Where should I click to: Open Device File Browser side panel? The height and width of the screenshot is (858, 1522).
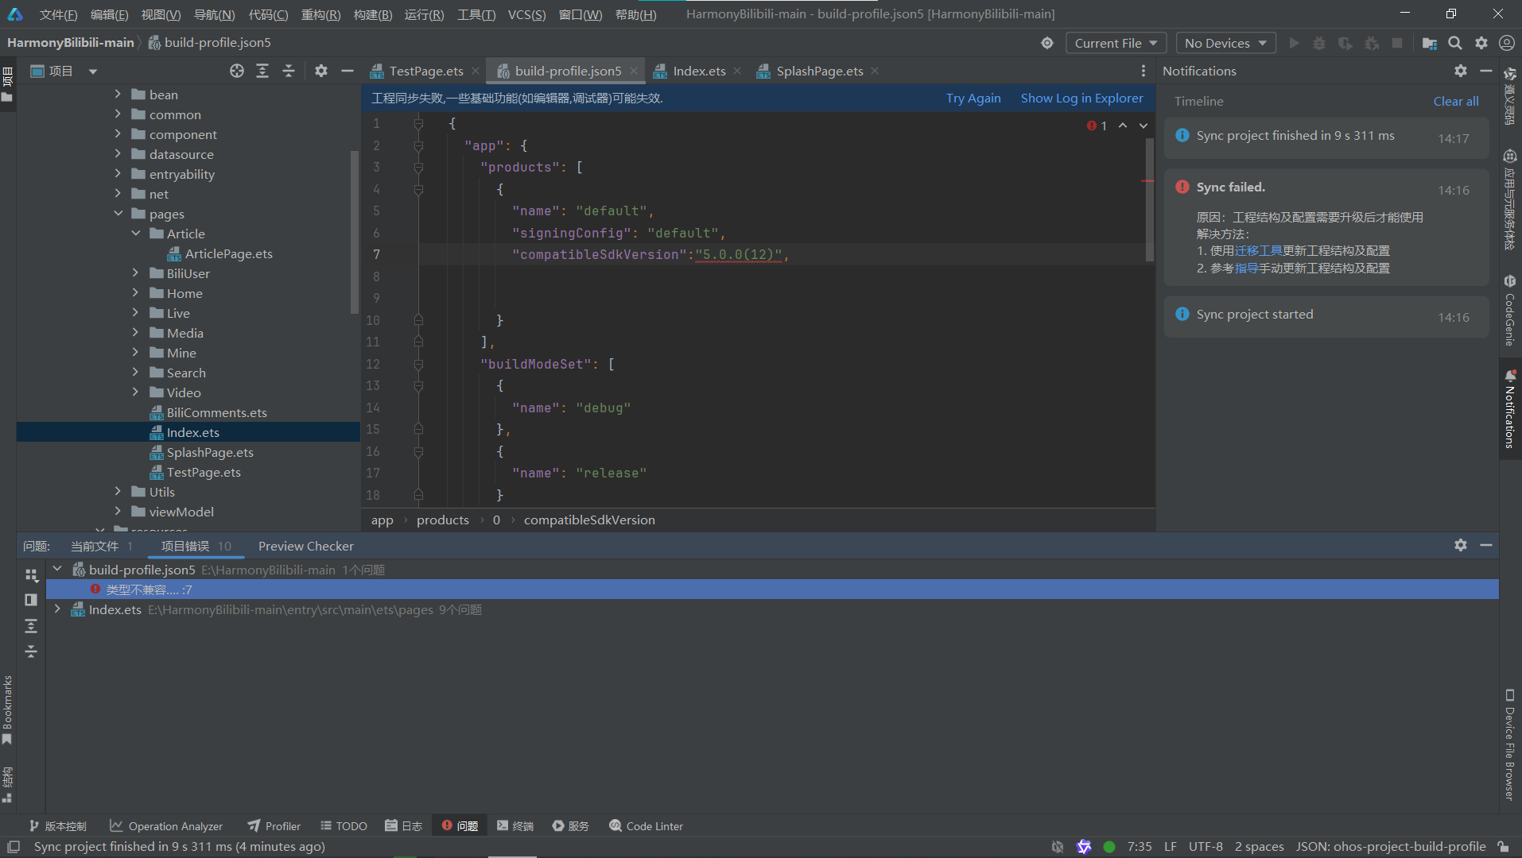pos(1509,744)
